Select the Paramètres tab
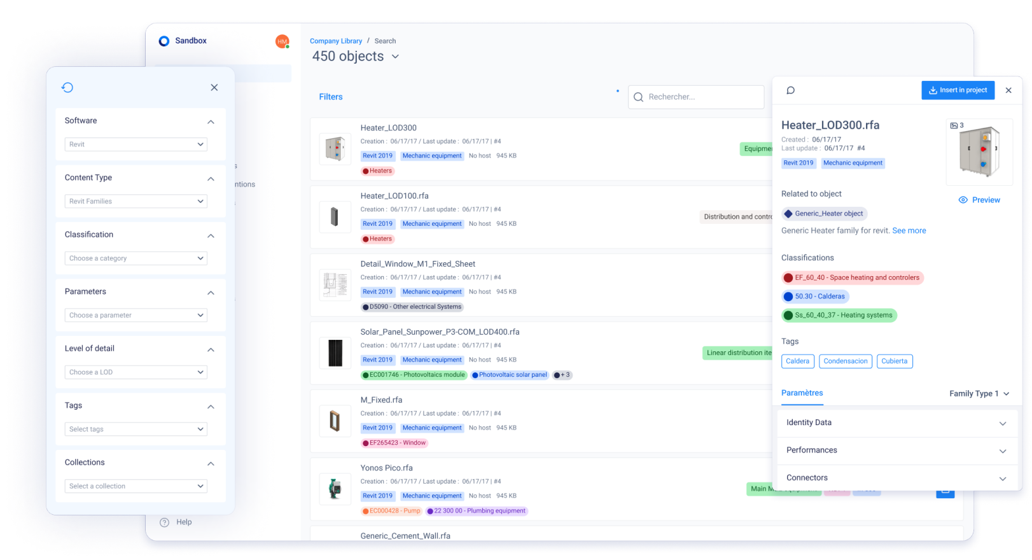 point(802,393)
